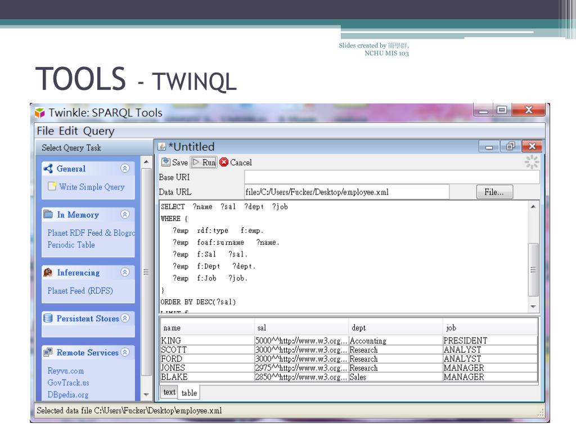
Task: Open Write Simple Query task
Action: point(92,187)
